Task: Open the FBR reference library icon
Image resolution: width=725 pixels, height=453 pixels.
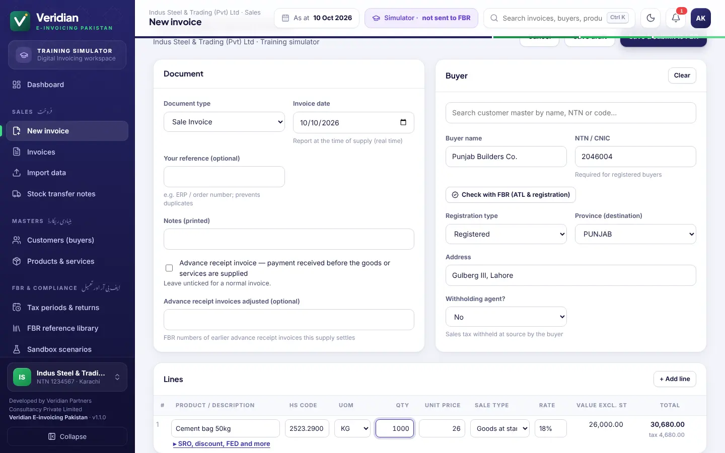Action: 17,328
